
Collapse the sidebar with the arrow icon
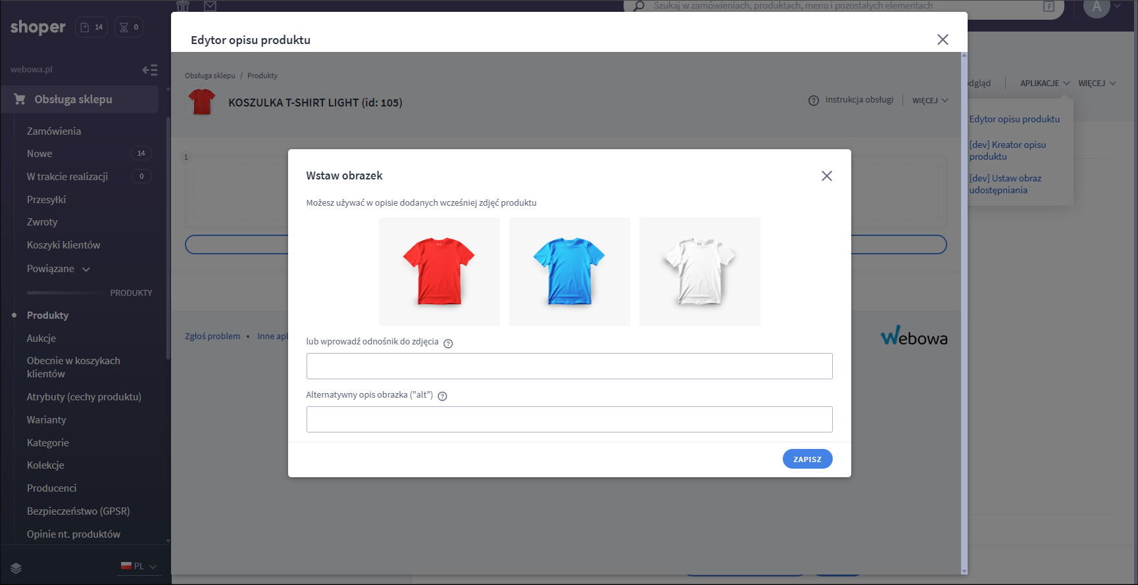(x=150, y=70)
